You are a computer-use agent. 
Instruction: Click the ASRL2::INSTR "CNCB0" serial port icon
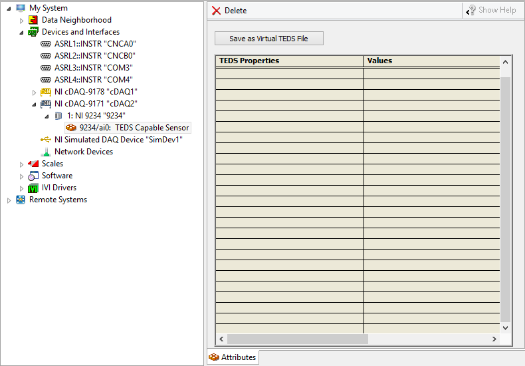pyautogui.click(x=46, y=56)
